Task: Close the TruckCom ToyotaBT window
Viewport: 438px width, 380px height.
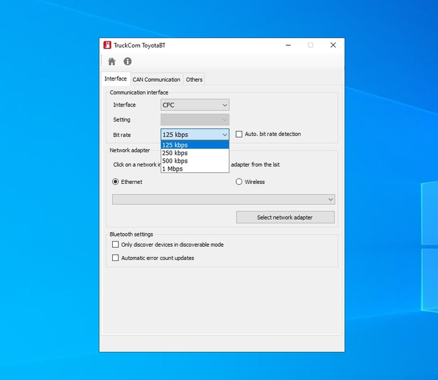Action: point(333,45)
